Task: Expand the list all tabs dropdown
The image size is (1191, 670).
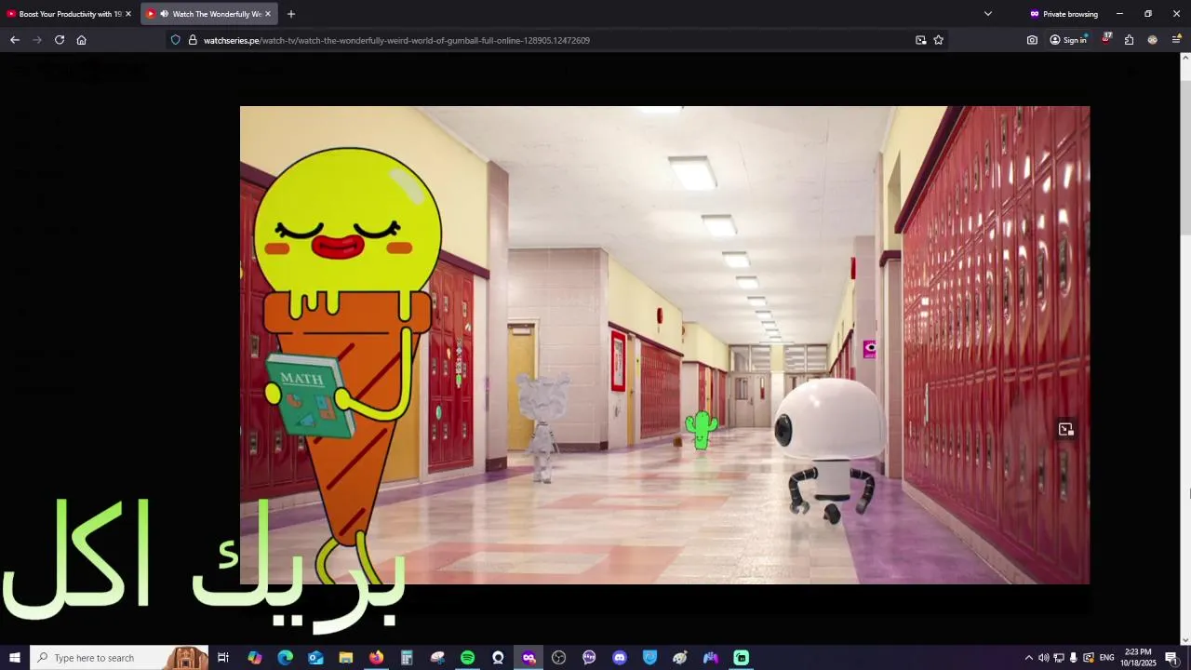Action: (x=988, y=14)
